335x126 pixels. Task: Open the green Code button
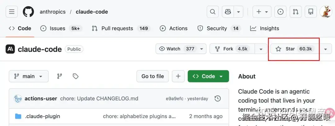point(208,76)
